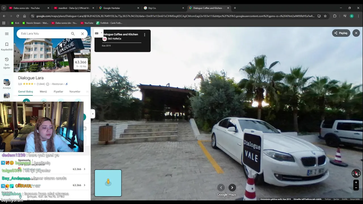Open YouTube bookmark
Viewport: 363px width, 204px height.
pos(87,23)
